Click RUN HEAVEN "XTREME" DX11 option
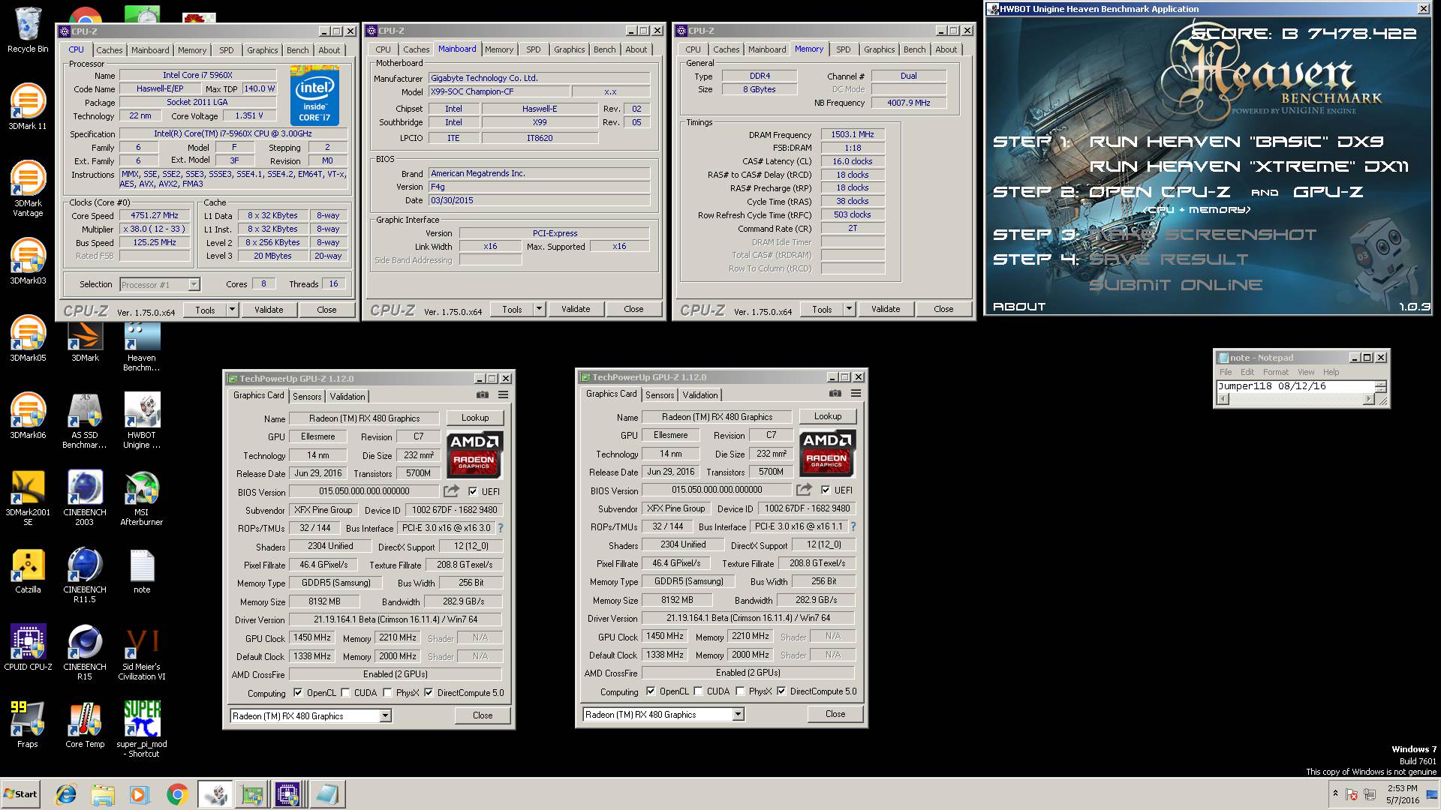 (x=1249, y=166)
